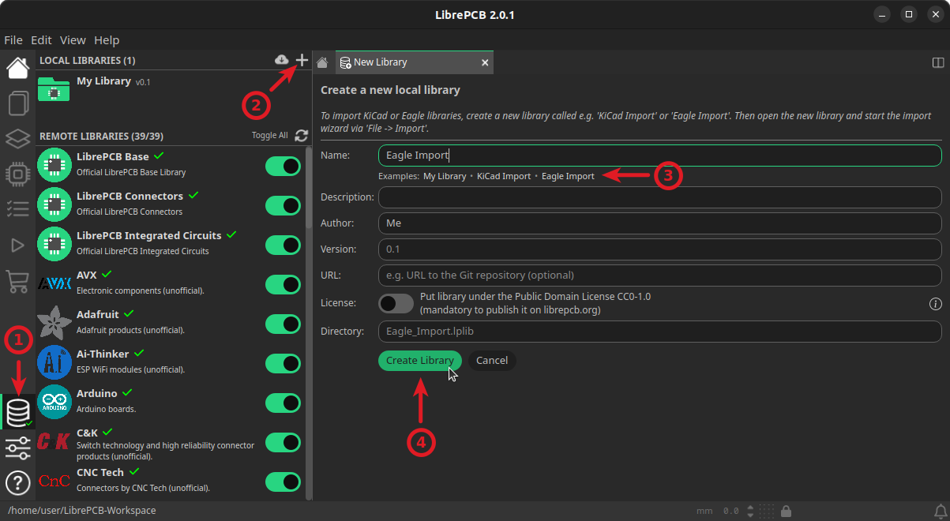Click the plus icon to add library
This screenshot has width=950, height=521.
click(x=302, y=60)
